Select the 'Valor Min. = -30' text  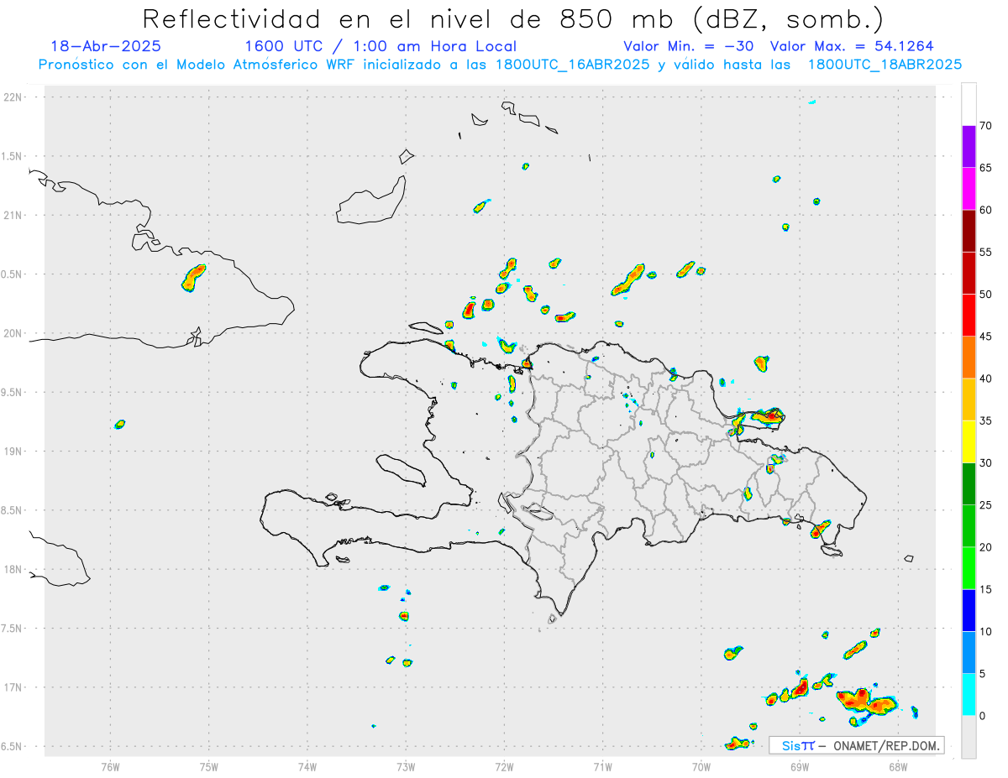point(689,47)
